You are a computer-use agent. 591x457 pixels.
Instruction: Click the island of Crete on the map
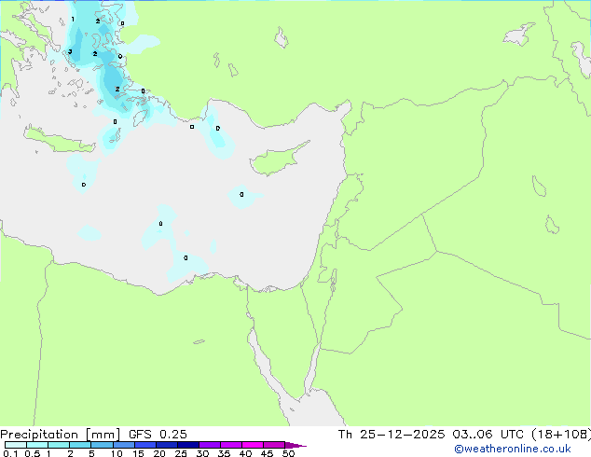59,140
